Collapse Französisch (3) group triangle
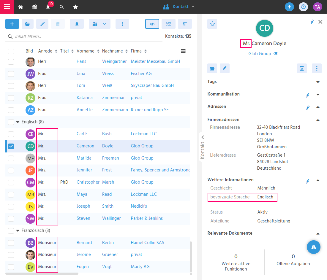327x280 pixels. (18, 231)
